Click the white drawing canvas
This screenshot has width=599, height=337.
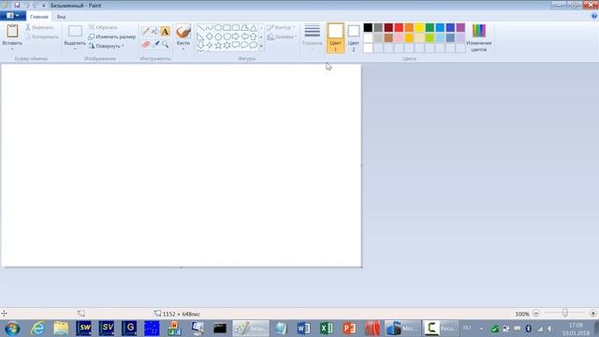pyautogui.click(x=181, y=166)
